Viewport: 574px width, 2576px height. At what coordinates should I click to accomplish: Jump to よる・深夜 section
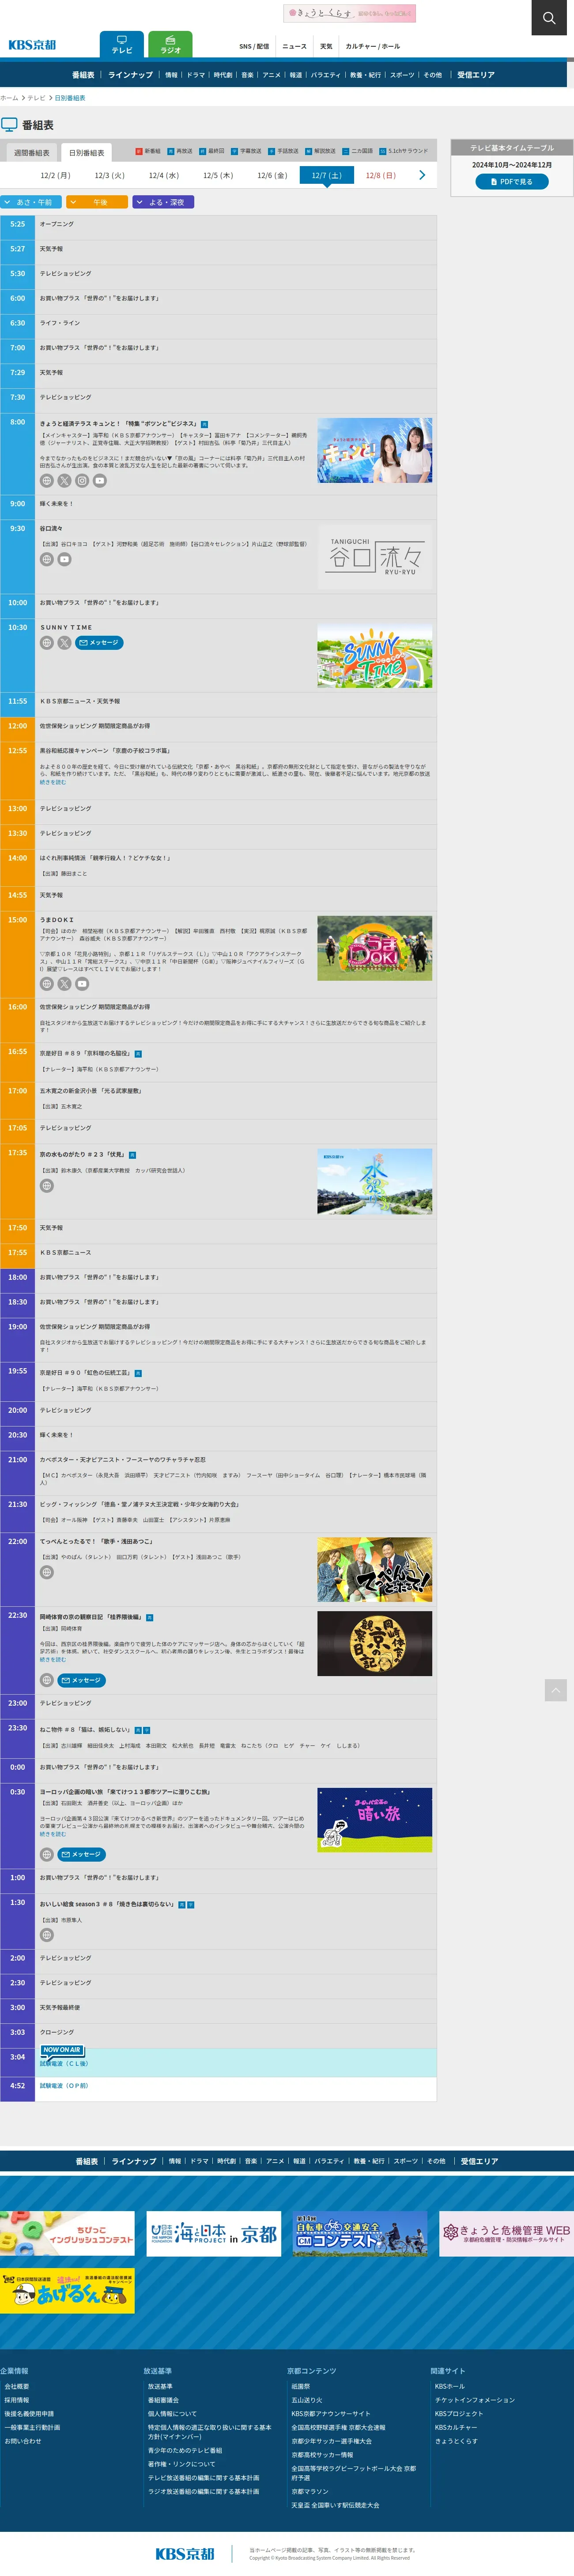coord(163,202)
